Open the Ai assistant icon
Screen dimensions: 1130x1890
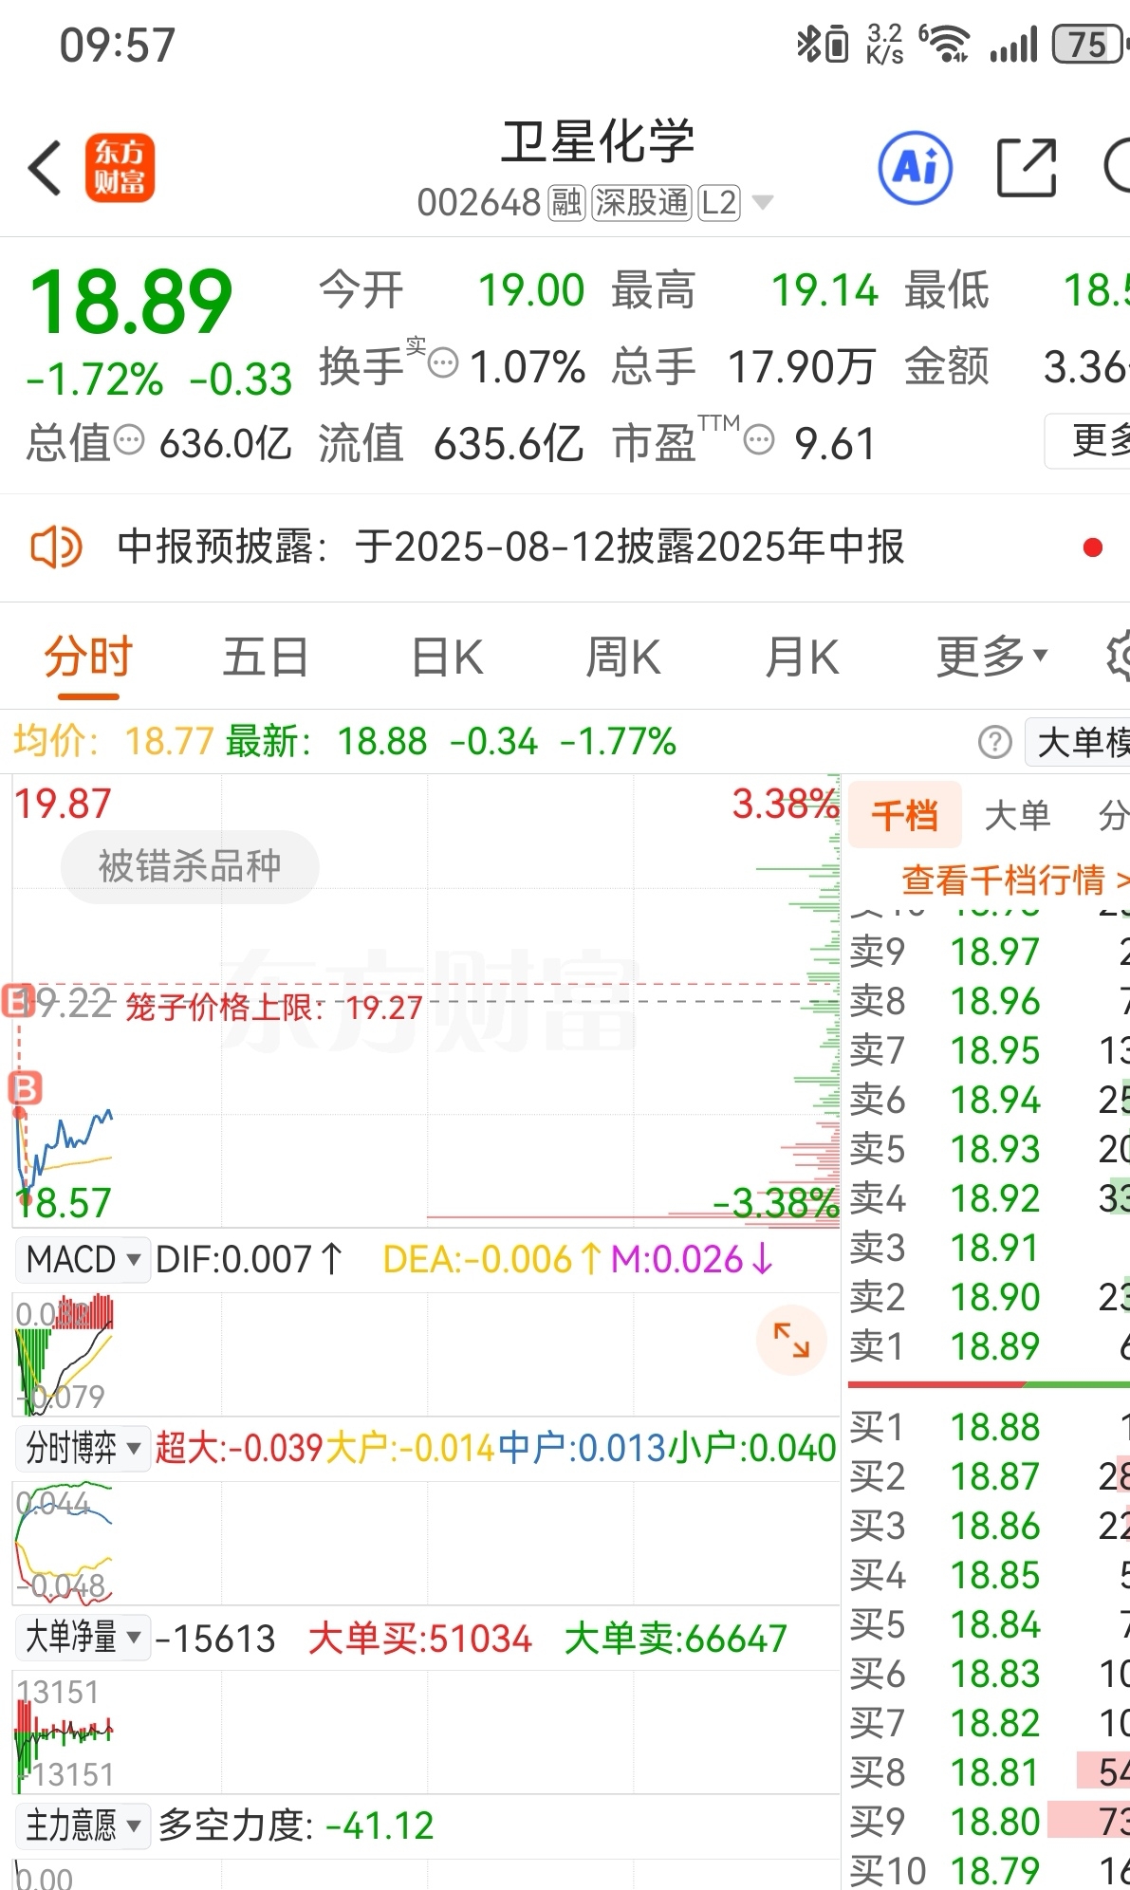coord(916,168)
